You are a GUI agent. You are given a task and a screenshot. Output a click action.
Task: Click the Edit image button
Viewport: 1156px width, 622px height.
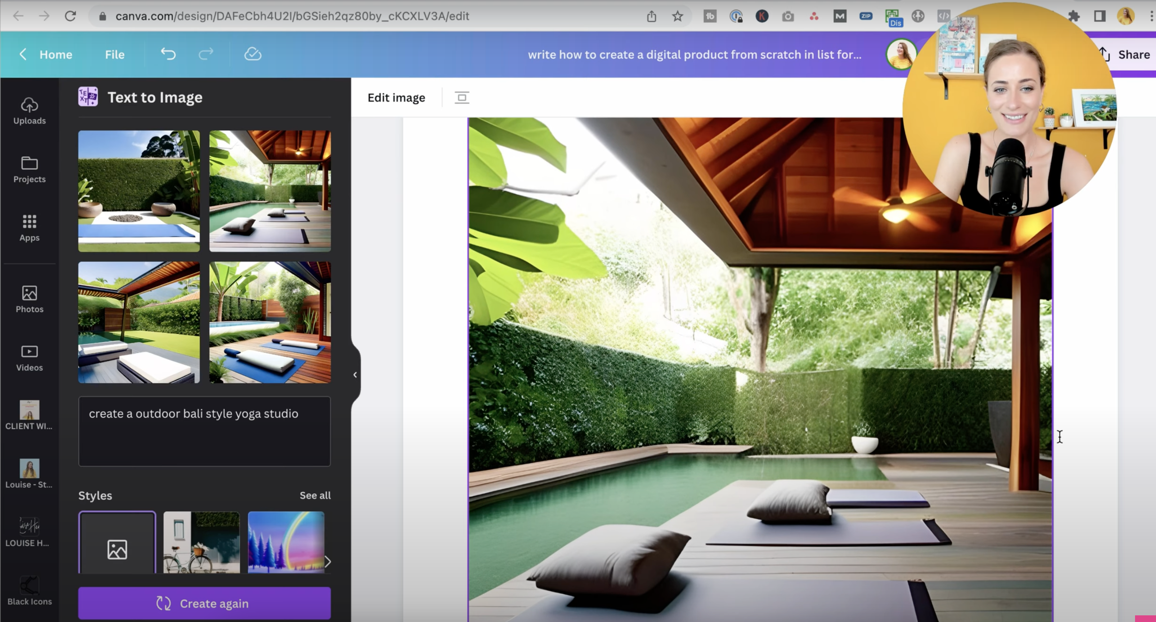396,98
